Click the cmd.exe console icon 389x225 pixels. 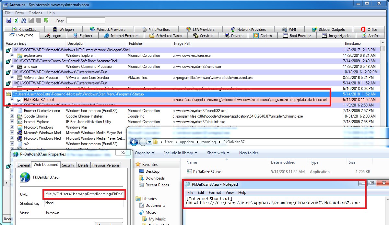(20, 67)
